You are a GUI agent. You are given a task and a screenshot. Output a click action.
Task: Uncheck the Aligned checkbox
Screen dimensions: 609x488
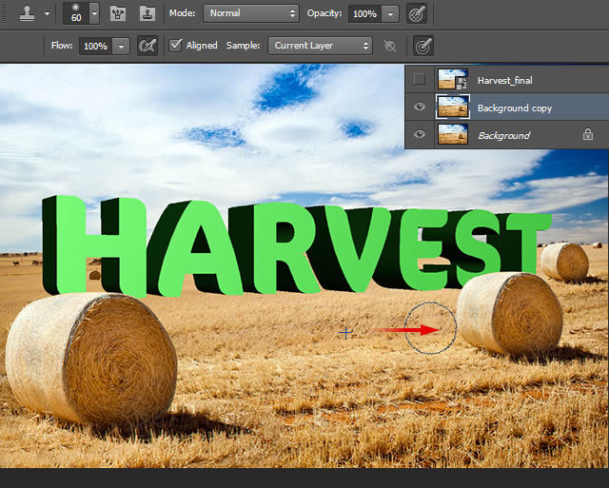click(175, 46)
